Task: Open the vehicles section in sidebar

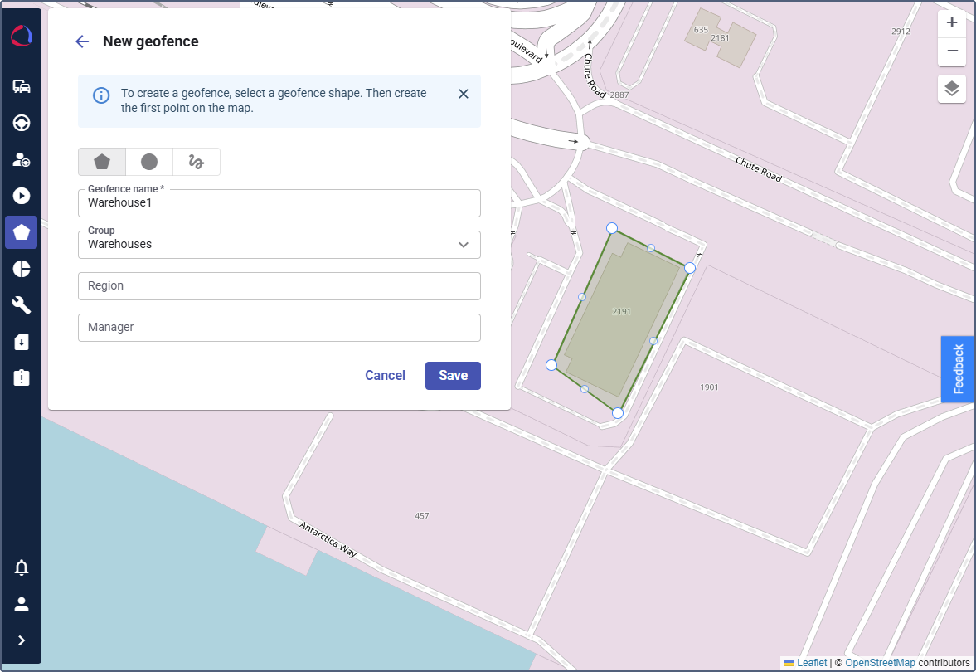Action: point(22,87)
